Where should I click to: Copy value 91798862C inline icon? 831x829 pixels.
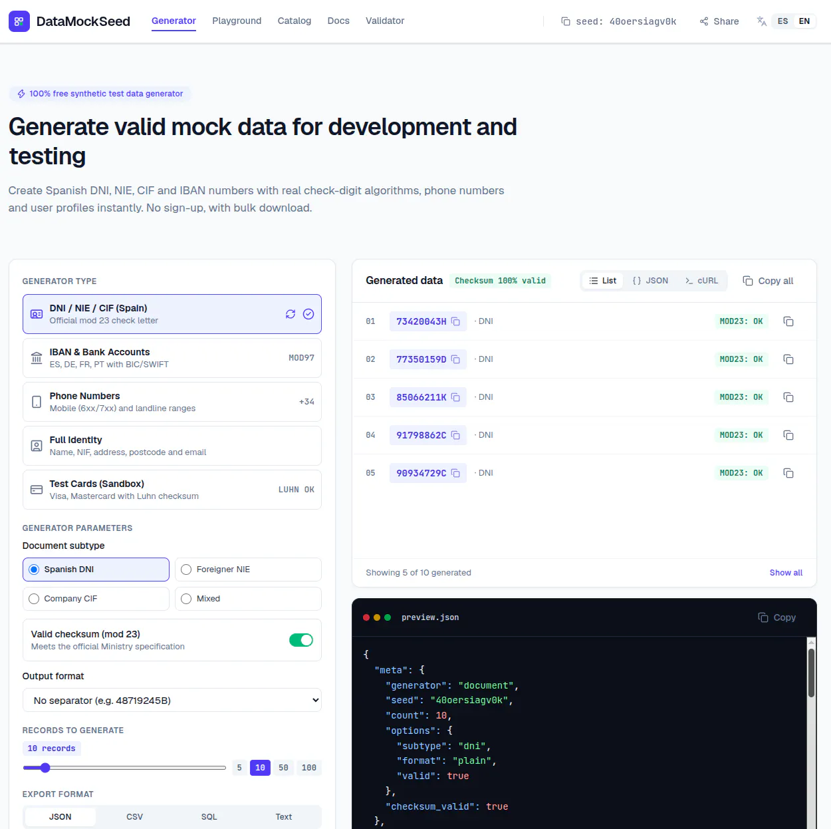click(455, 435)
